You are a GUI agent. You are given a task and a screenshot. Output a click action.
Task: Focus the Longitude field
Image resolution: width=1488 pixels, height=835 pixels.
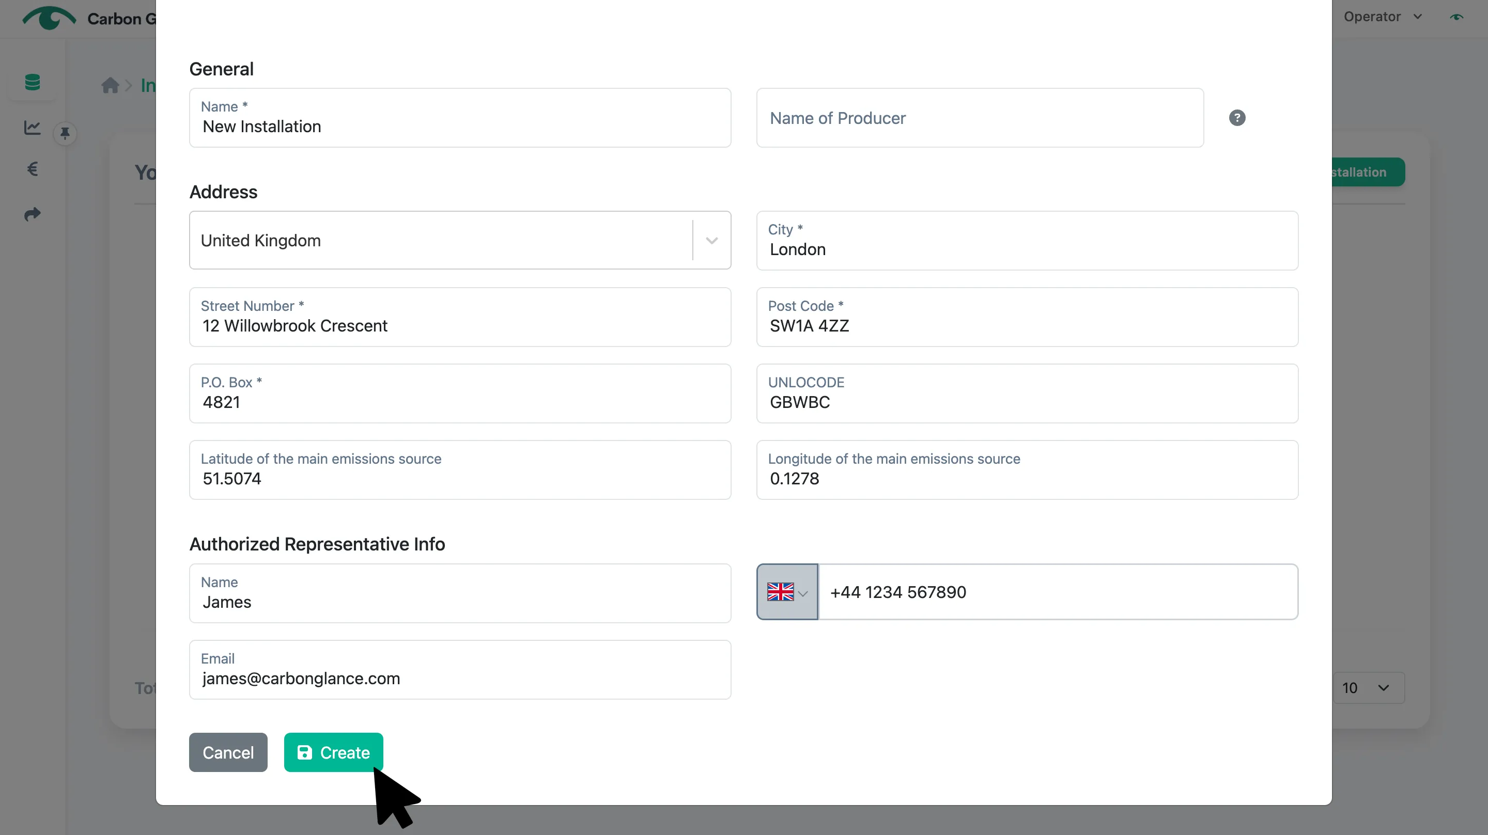[1027, 470]
